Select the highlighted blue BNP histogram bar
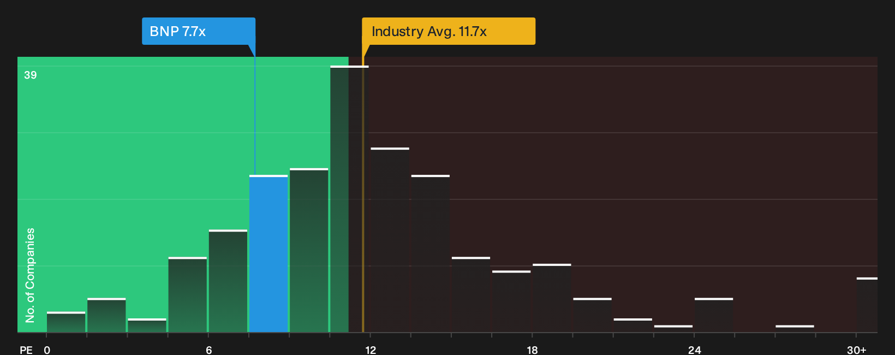The width and height of the screenshot is (895, 355). click(268, 253)
